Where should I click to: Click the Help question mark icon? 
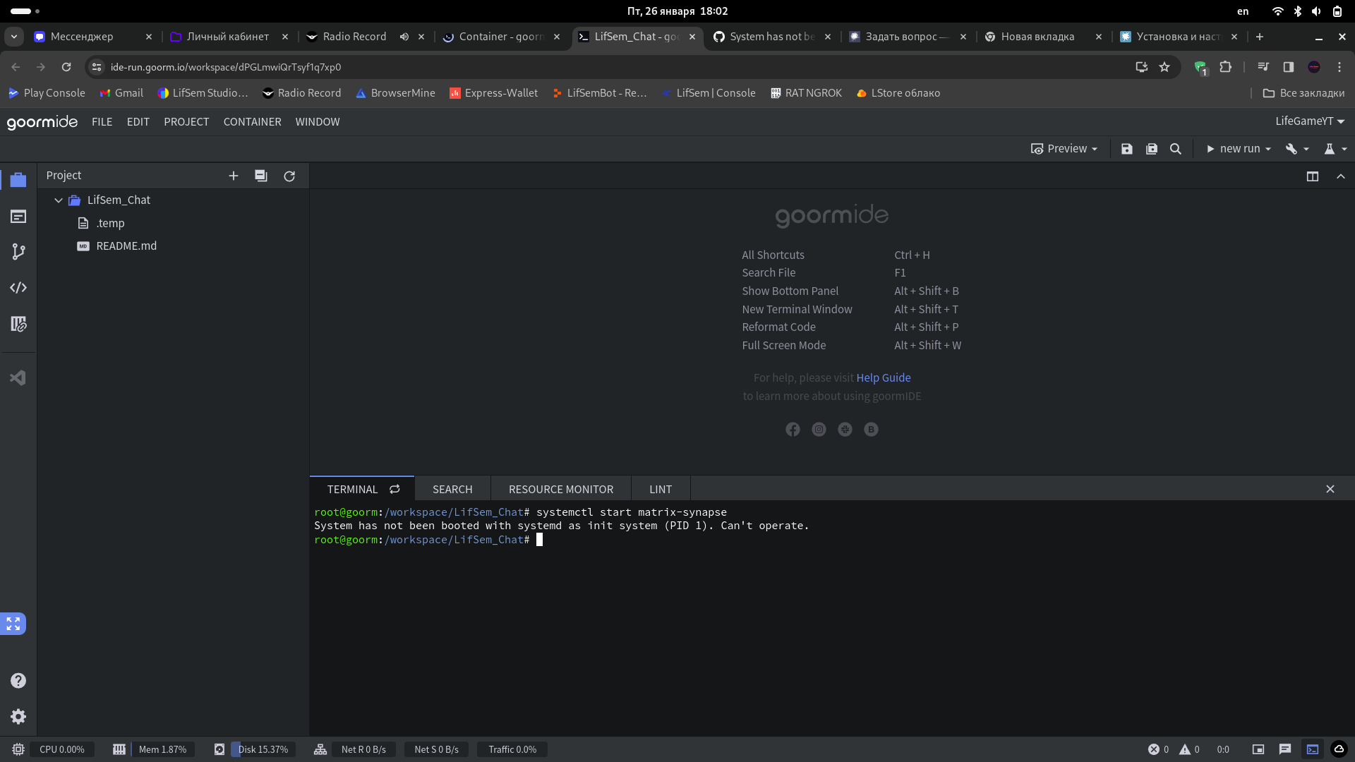(18, 680)
